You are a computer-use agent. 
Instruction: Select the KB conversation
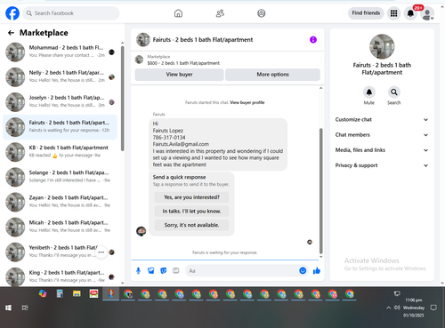(61, 152)
